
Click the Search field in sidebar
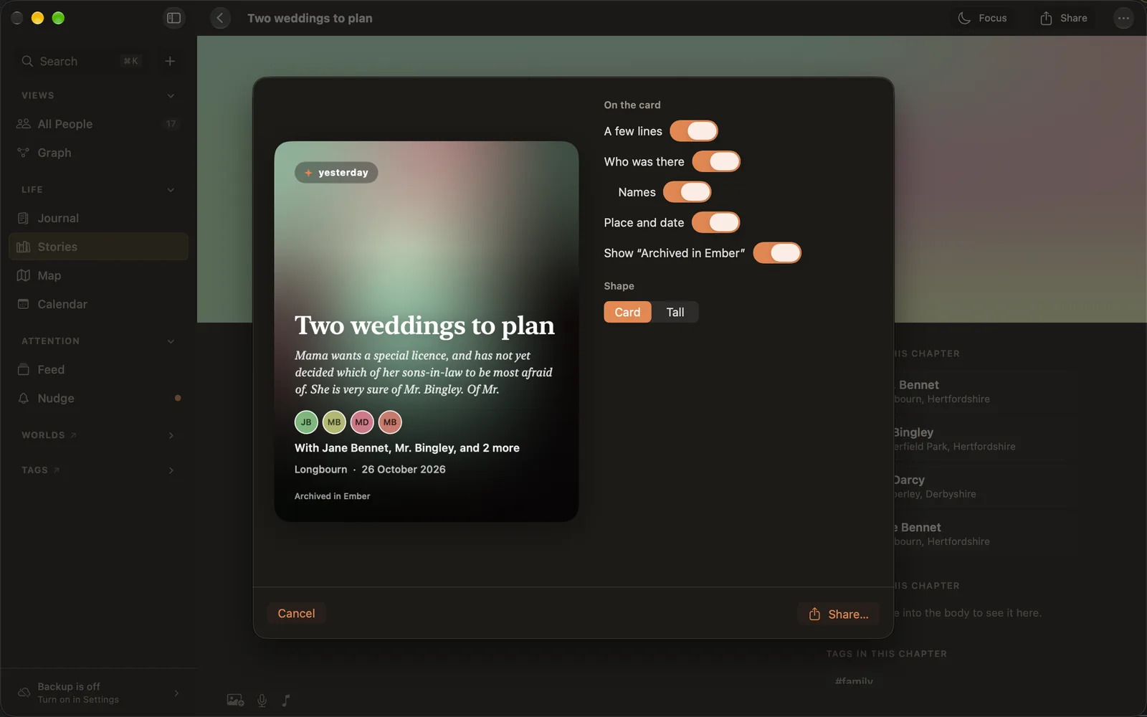pos(81,61)
